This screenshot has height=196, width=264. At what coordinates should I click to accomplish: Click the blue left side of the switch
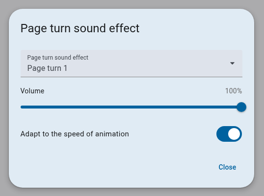click(222, 134)
